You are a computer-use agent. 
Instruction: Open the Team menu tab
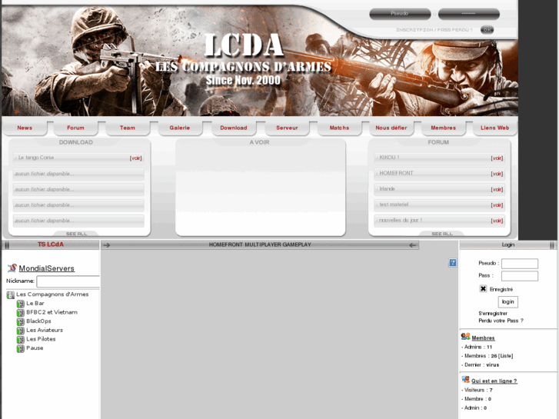click(128, 128)
